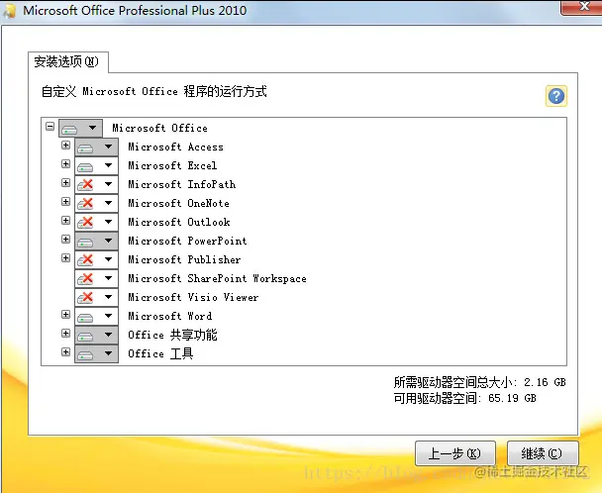Expand the Microsoft PowerPoint node

click(65, 240)
